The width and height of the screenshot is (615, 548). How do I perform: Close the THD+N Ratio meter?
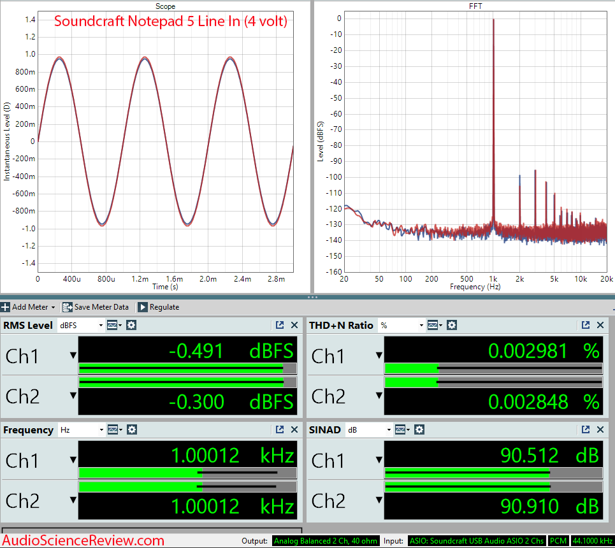tap(600, 325)
